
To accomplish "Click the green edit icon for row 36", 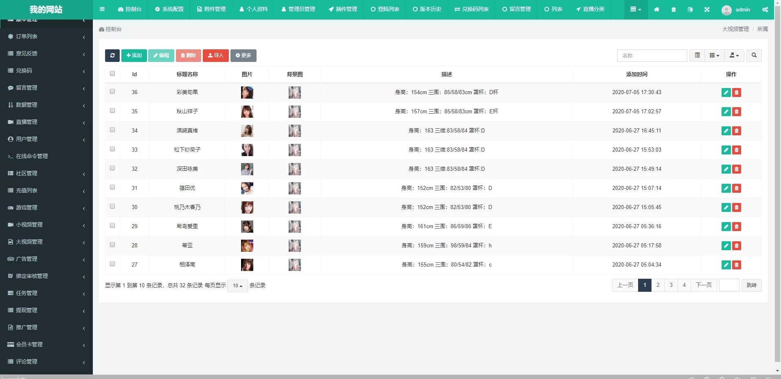I will (x=726, y=93).
